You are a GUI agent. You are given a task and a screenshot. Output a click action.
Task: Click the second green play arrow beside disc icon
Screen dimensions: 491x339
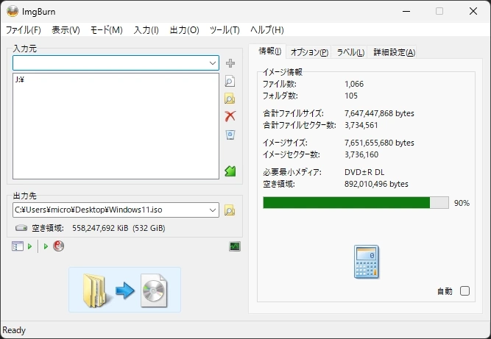tap(46, 246)
